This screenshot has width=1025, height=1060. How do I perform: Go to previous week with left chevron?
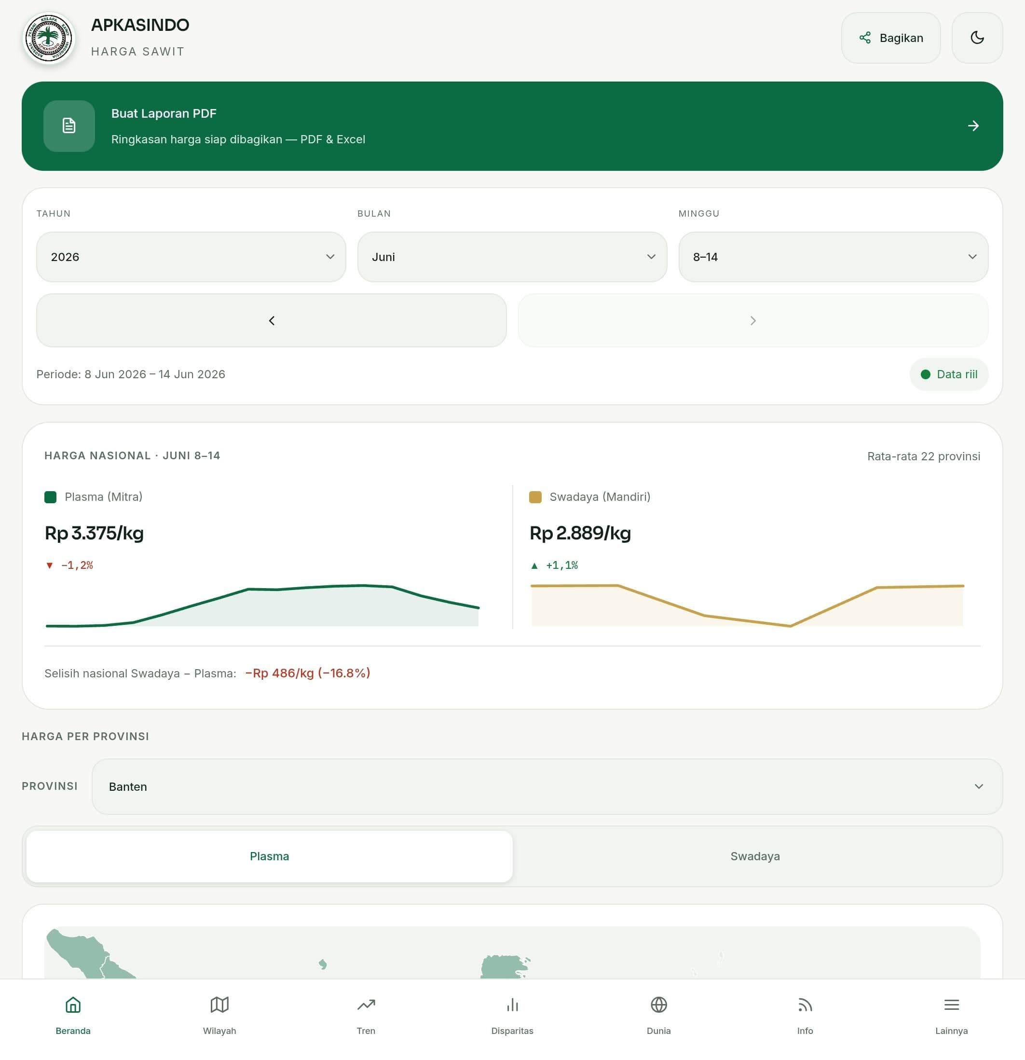272,321
